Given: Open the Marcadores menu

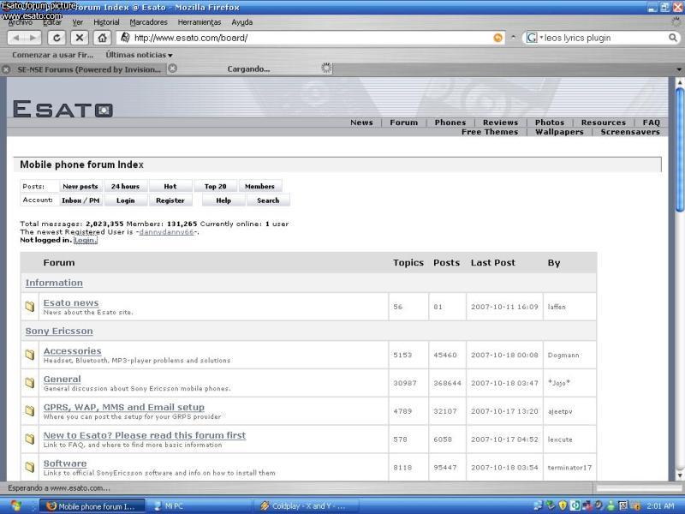Looking at the screenshot, I should [x=148, y=22].
